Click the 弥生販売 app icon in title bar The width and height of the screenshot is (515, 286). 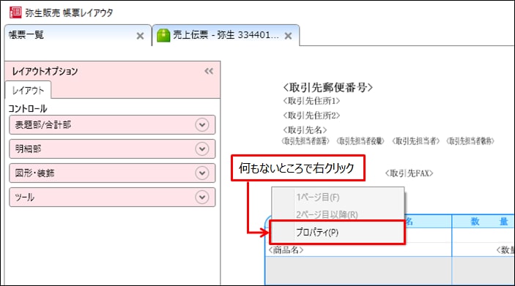click(15, 12)
